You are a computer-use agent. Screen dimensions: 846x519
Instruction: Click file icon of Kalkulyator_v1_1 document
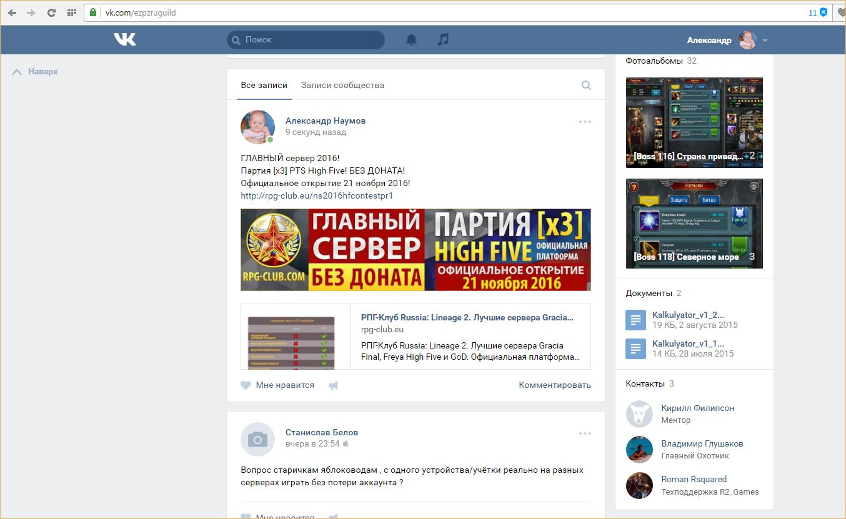point(635,349)
